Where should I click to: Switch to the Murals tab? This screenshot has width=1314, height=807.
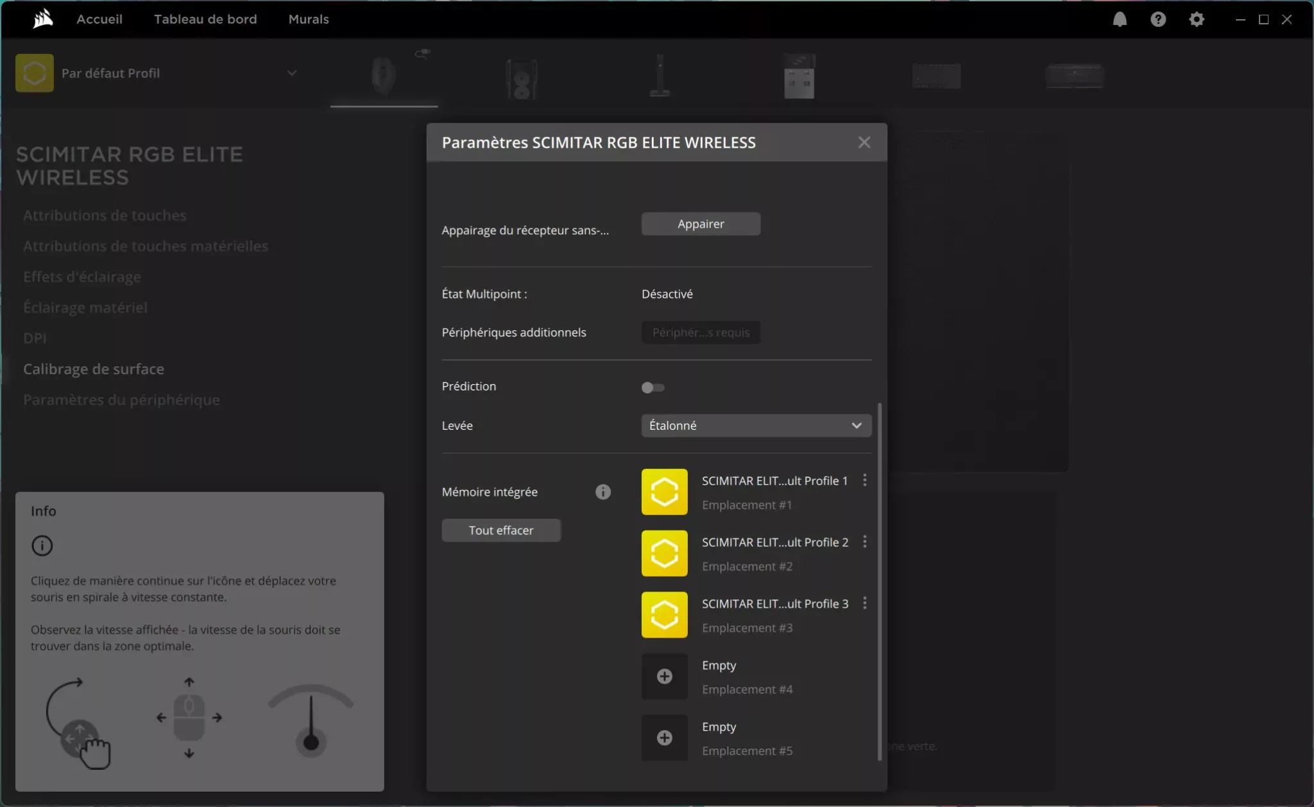(x=308, y=19)
